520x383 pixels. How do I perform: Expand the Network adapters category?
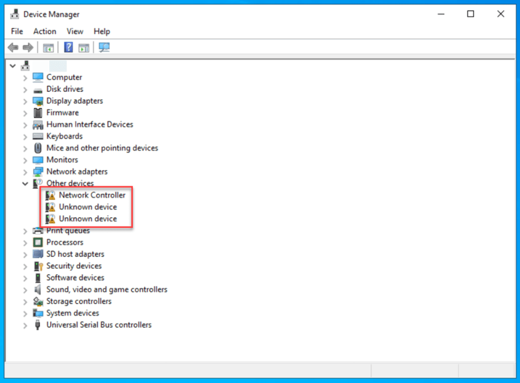click(25, 171)
